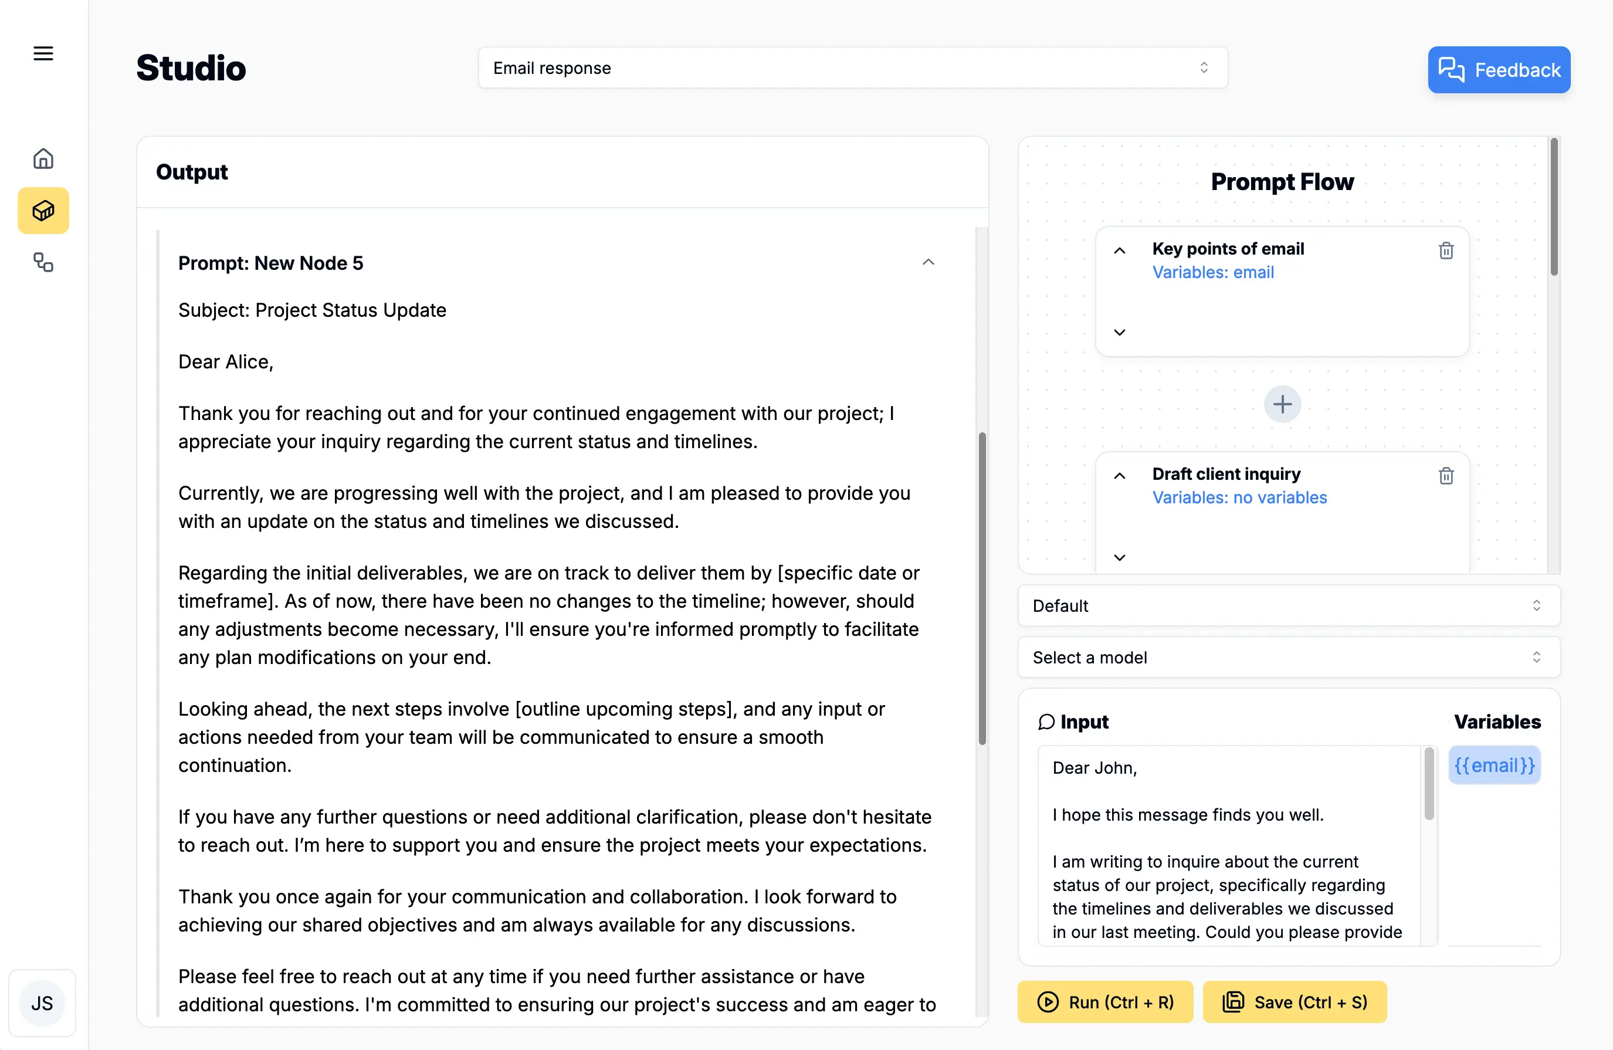The width and height of the screenshot is (1613, 1050).
Task: Delete the Draft client inquiry node
Action: pos(1446,476)
